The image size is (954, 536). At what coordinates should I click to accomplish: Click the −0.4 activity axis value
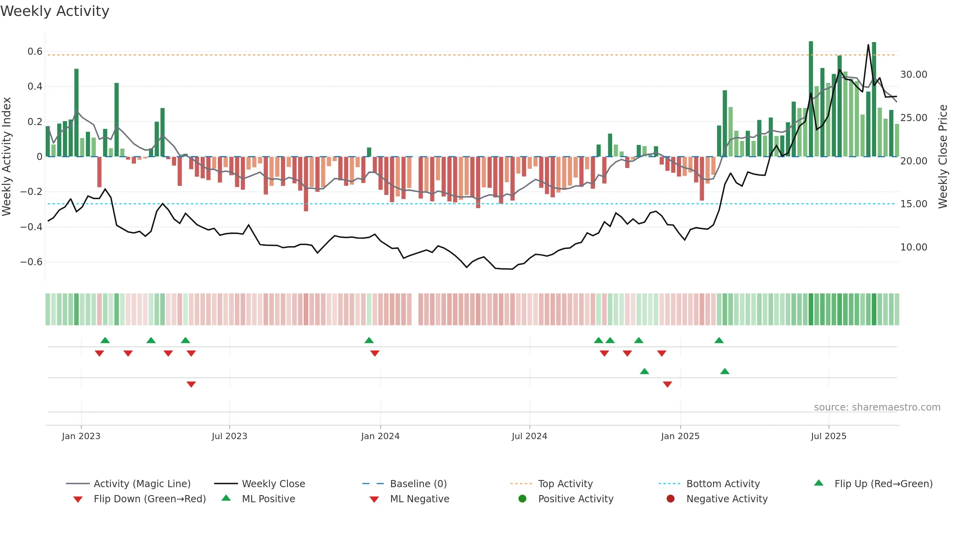[x=31, y=227]
